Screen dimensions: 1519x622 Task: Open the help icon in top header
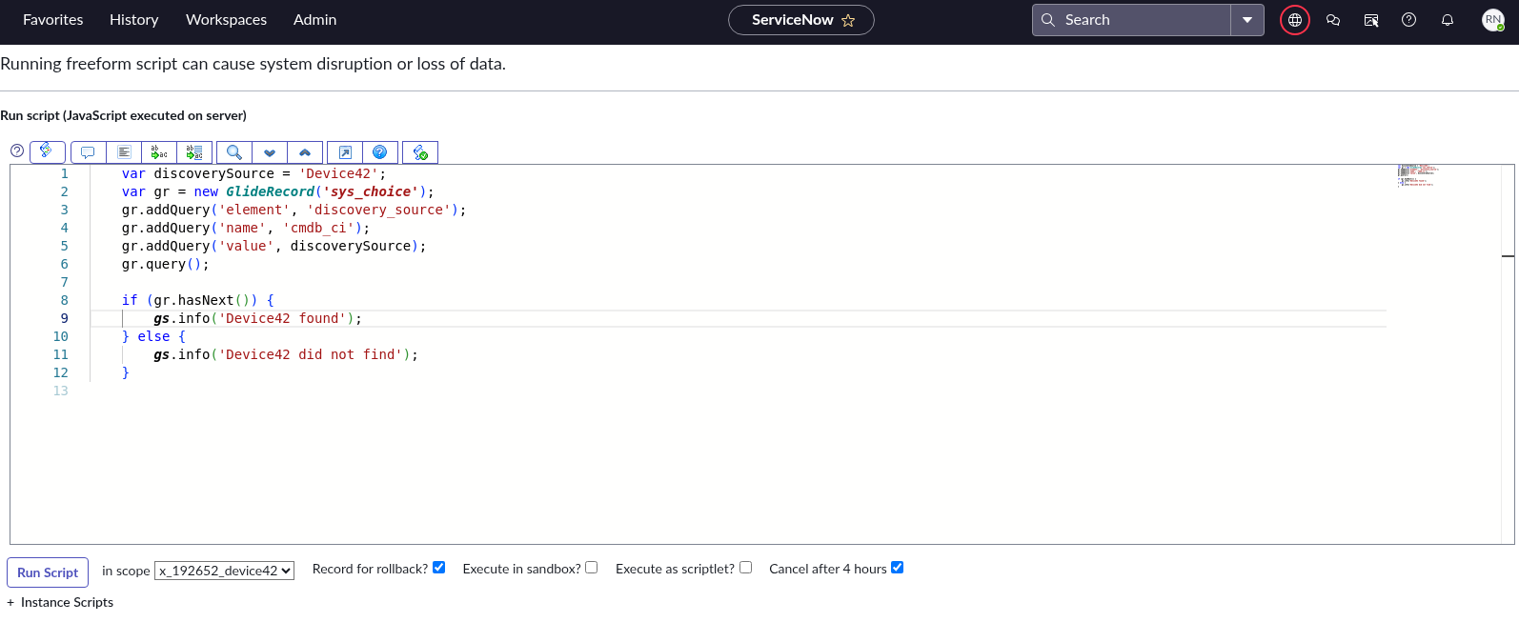(1409, 20)
